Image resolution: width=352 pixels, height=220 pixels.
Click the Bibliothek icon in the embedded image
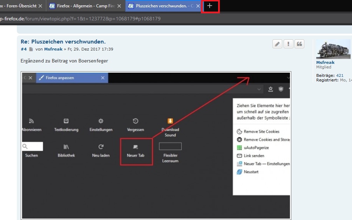coord(66,147)
